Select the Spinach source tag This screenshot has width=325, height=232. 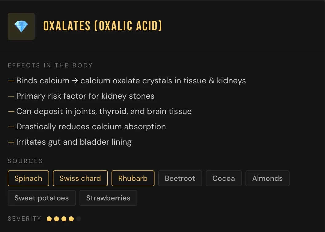tap(28, 178)
